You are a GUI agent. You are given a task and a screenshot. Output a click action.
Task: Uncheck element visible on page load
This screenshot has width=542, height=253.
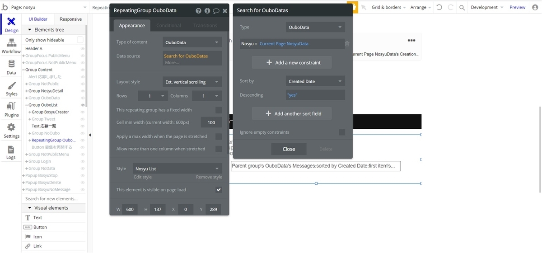(x=219, y=190)
